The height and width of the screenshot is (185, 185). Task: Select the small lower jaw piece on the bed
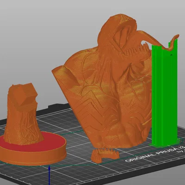105,155
